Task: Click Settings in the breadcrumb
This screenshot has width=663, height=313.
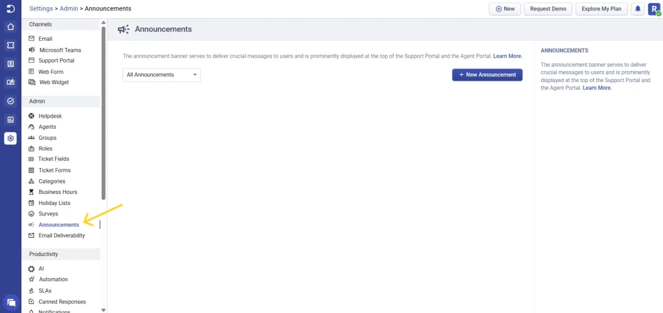Action: (41, 8)
